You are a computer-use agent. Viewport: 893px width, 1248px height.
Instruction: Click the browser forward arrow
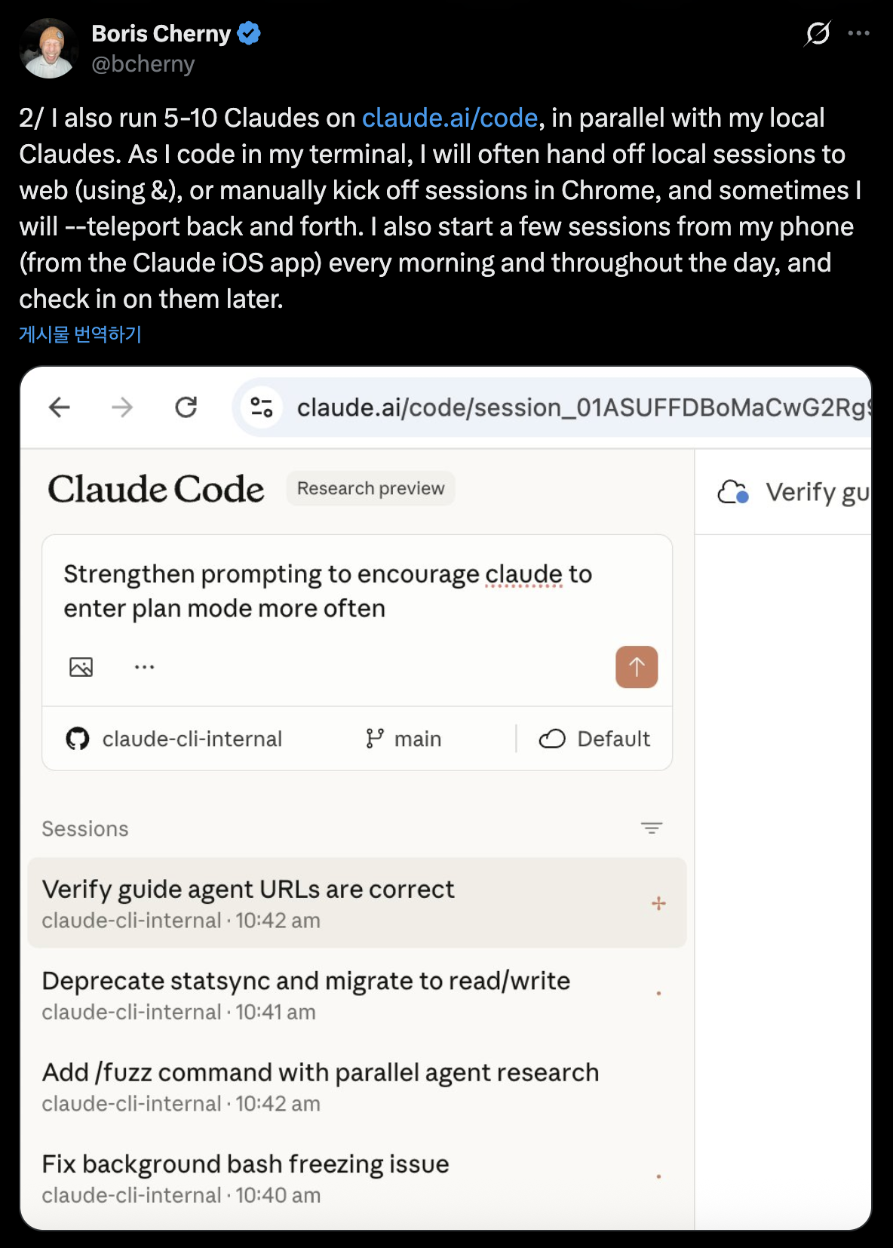[x=122, y=407]
